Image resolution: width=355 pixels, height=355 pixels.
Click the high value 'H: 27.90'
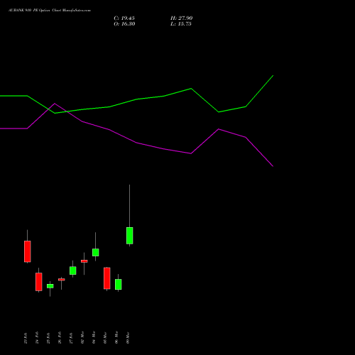click(x=182, y=18)
